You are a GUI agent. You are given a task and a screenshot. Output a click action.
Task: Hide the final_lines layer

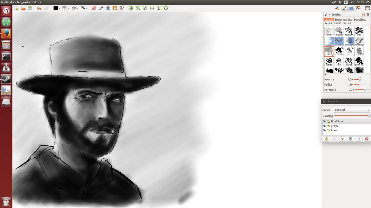click(324, 122)
